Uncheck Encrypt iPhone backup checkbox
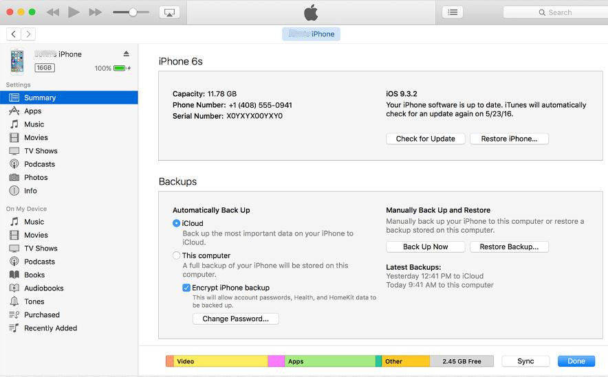This screenshot has width=608, height=377. pos(186,288)
